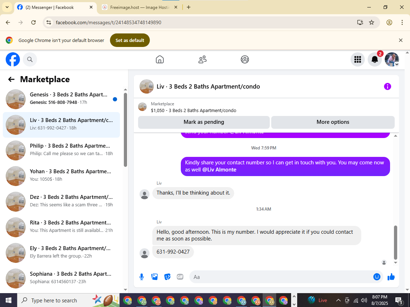Click the message input field Aa

281,277
